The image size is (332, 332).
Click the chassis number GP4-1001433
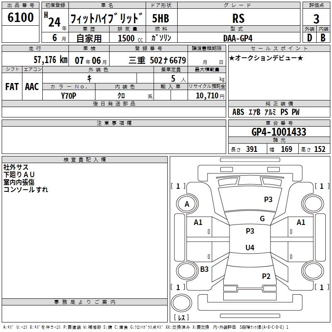tap(279, 132)
